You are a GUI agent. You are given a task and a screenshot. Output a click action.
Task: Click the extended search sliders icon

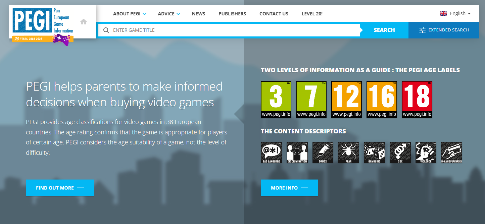[422, 30]
